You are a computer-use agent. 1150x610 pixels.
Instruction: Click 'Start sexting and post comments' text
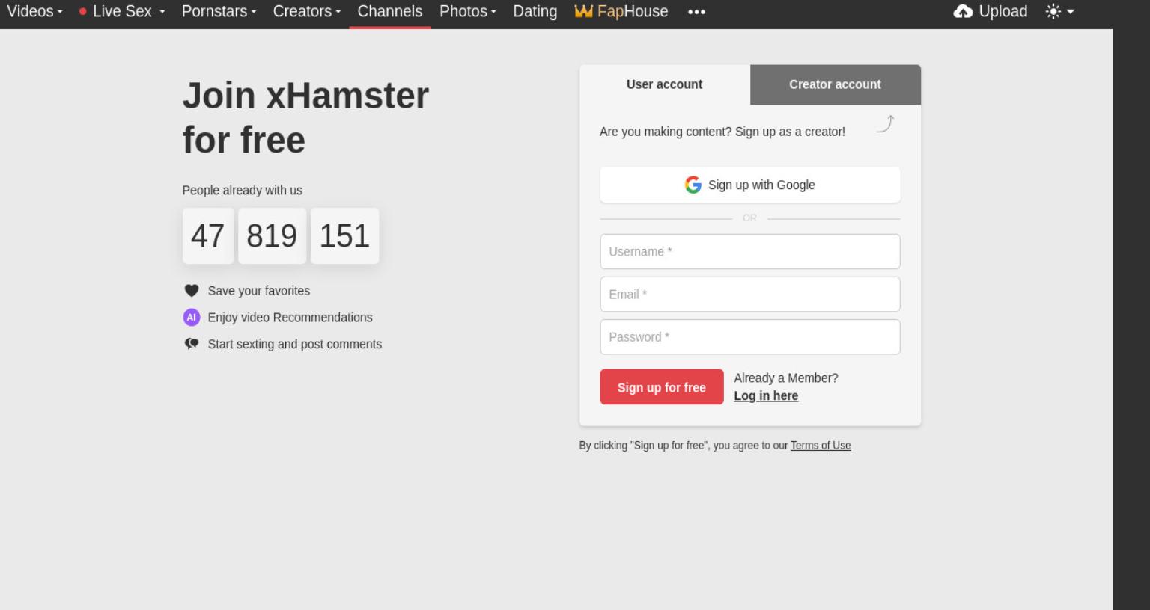294,345
